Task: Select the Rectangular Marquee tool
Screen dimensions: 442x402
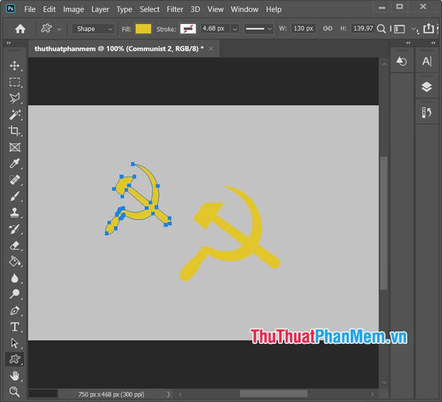Action: (15, 82)
